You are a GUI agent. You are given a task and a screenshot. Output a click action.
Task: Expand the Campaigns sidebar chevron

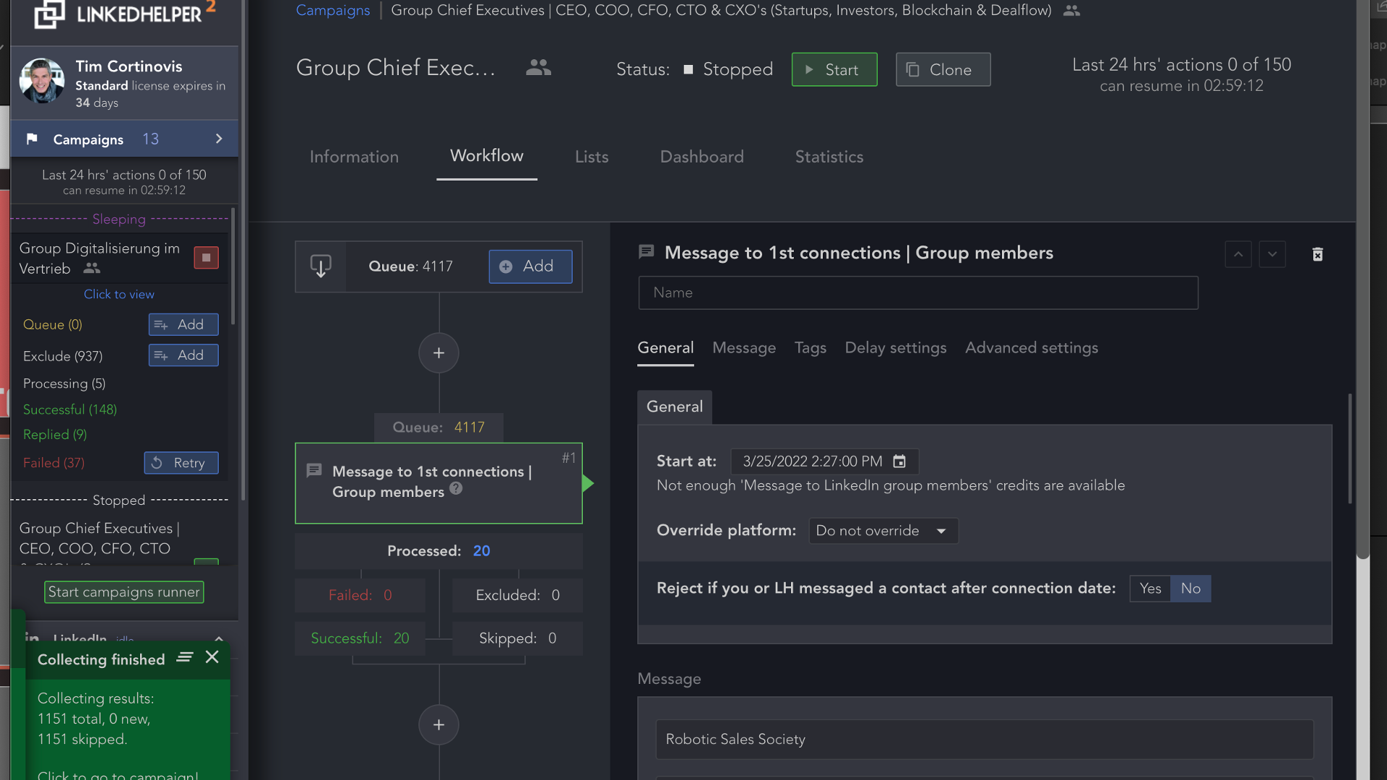[x=219, y=139]
